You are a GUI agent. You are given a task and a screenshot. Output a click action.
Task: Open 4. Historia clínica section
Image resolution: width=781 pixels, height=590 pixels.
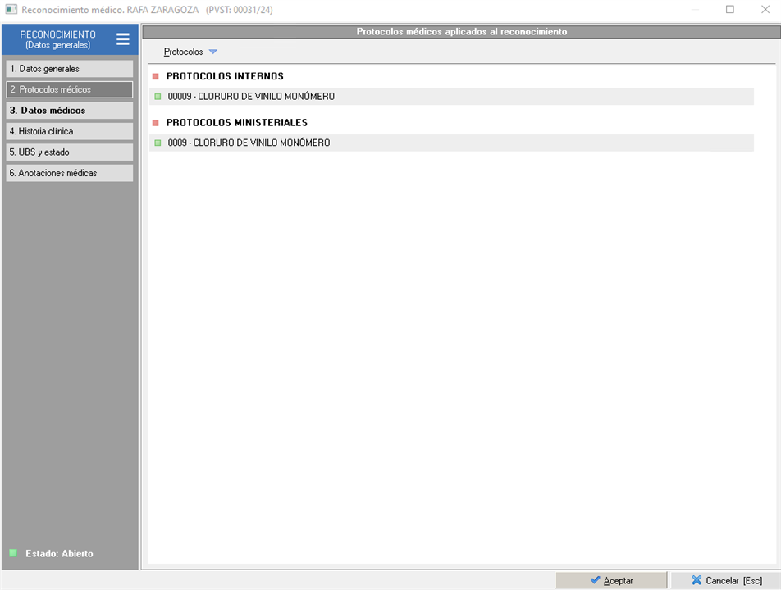click(69, 131)
